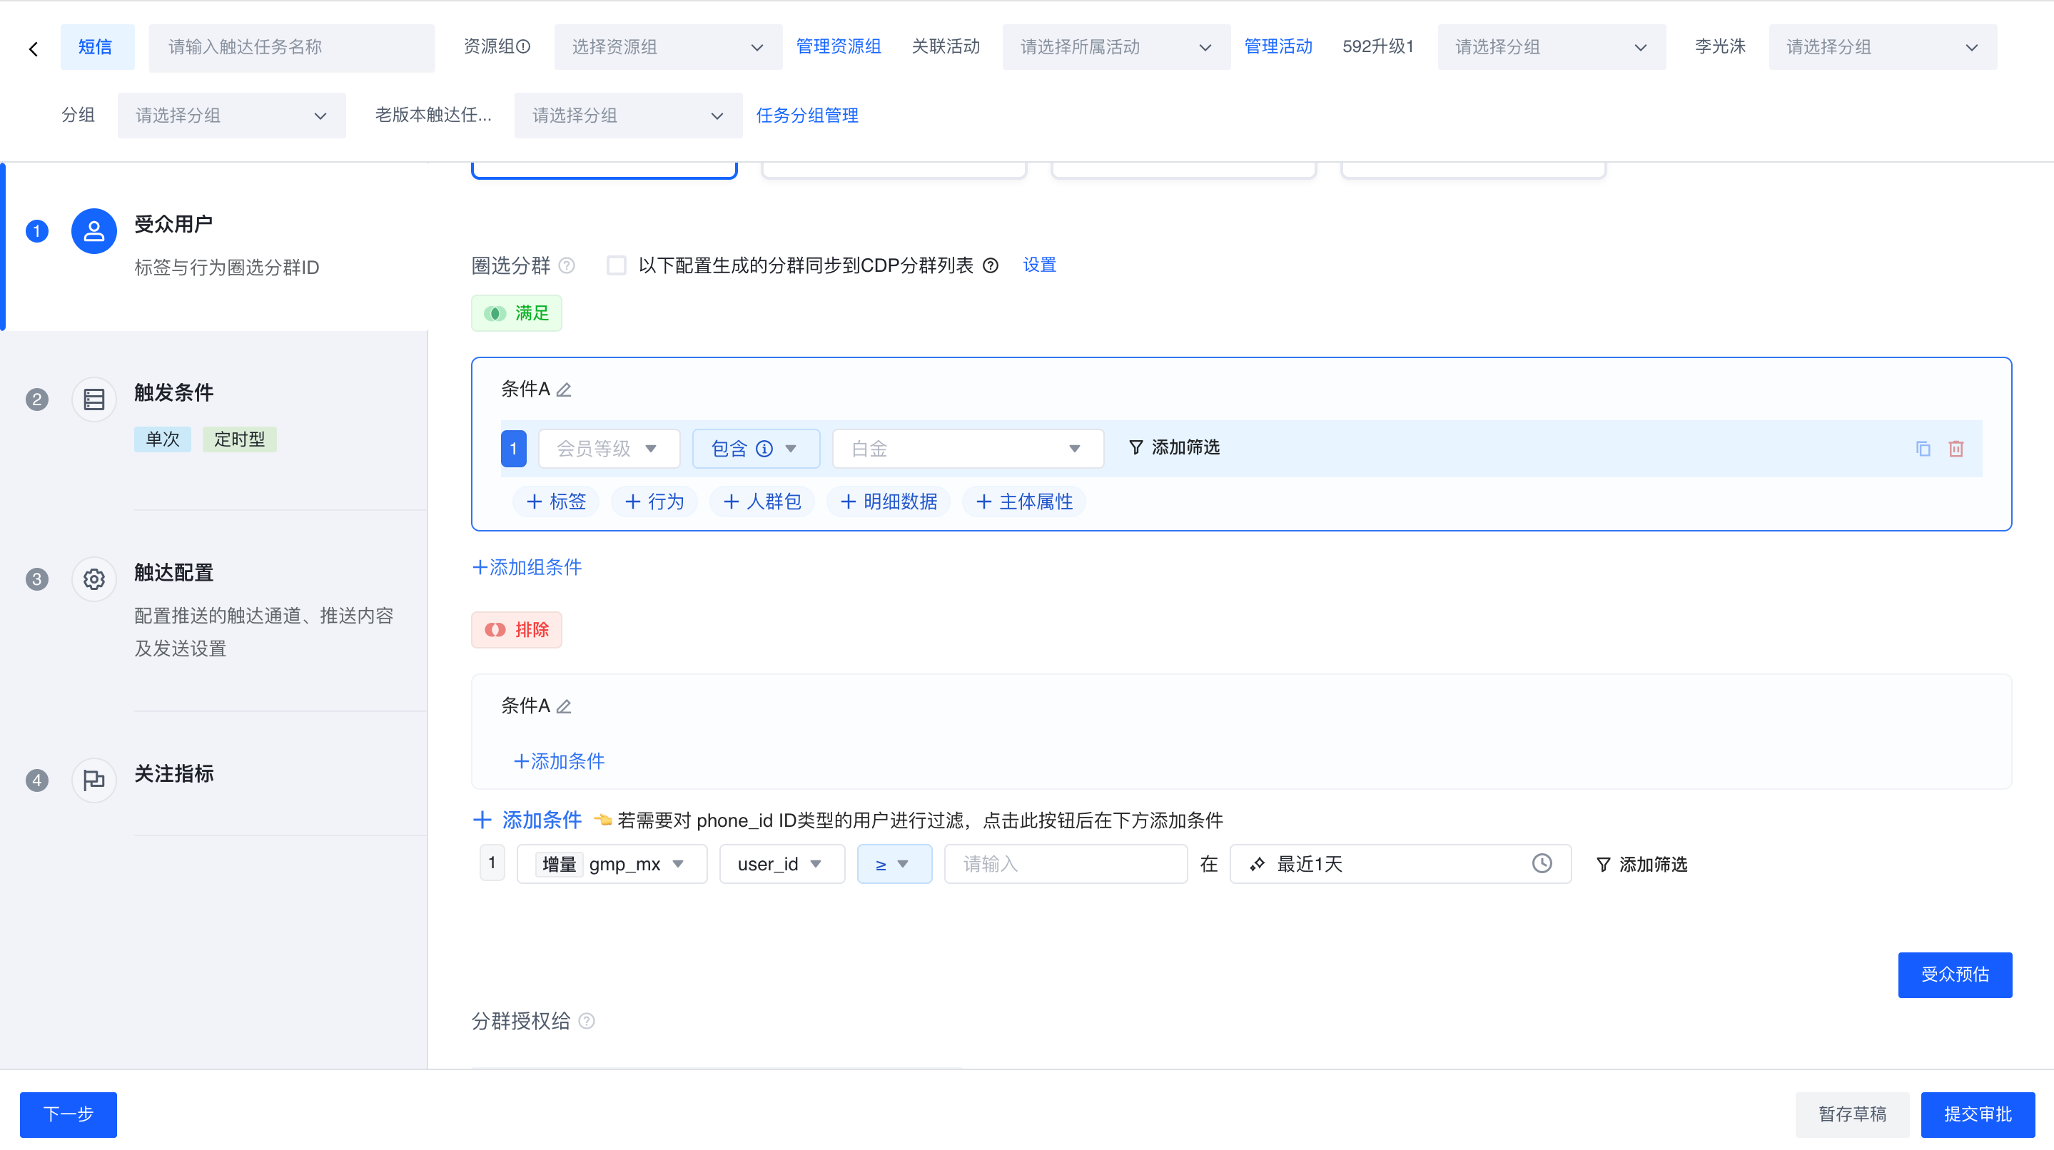Delete the 会员等级 condition row
Viewport: 2054px width, 1150px height.
pyautogui.click(x=1957, y=449)
